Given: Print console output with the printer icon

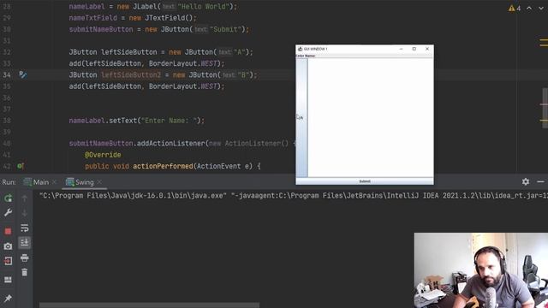Looking at the screenshot, I should click(x=25, y=258).
